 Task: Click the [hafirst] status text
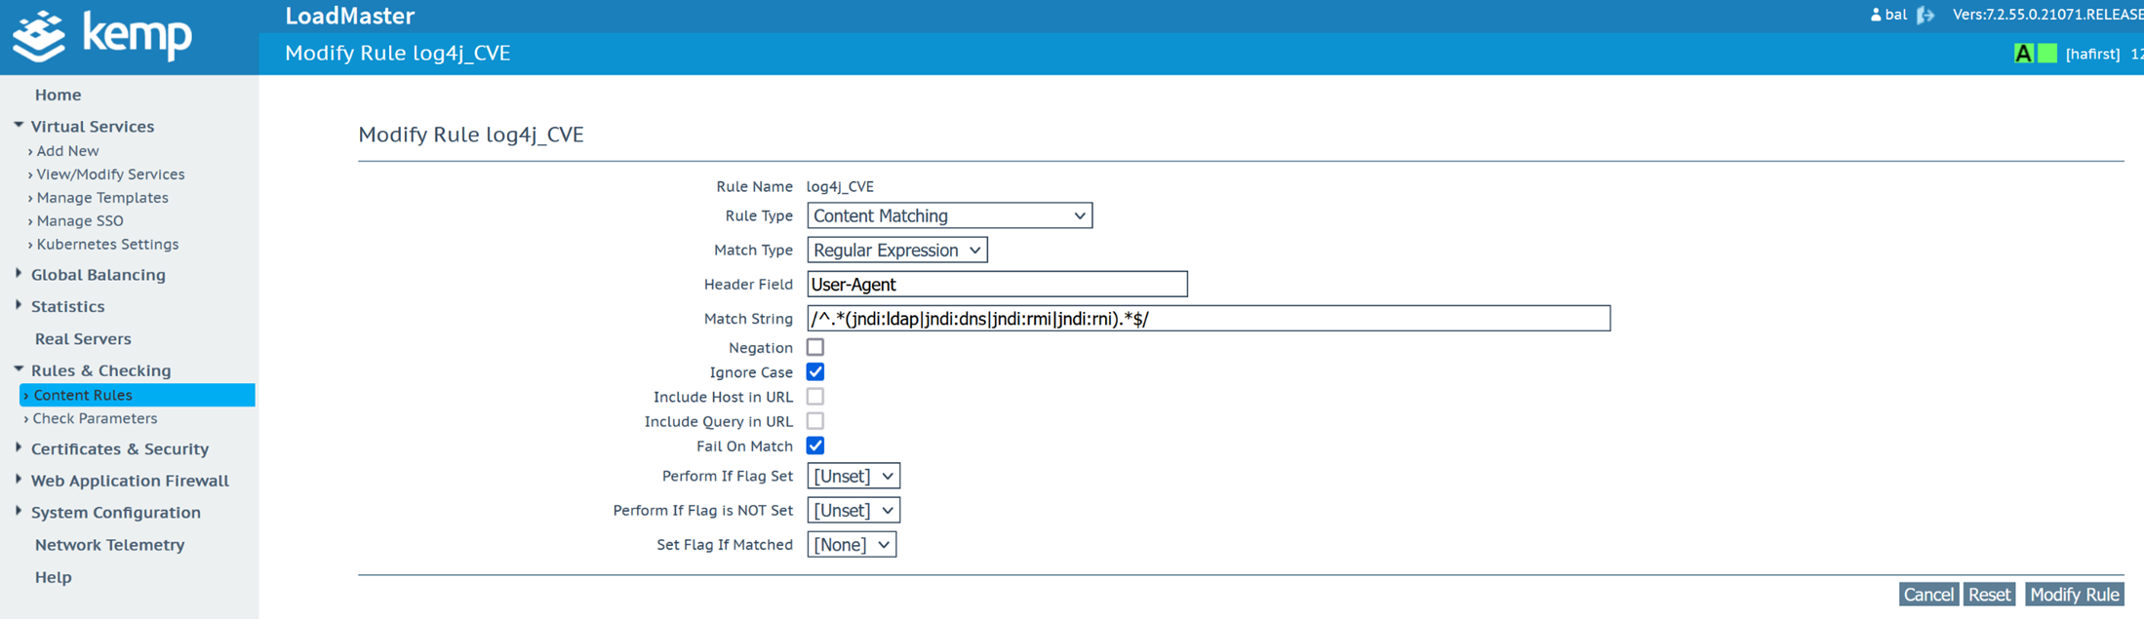pos(2092,54)
